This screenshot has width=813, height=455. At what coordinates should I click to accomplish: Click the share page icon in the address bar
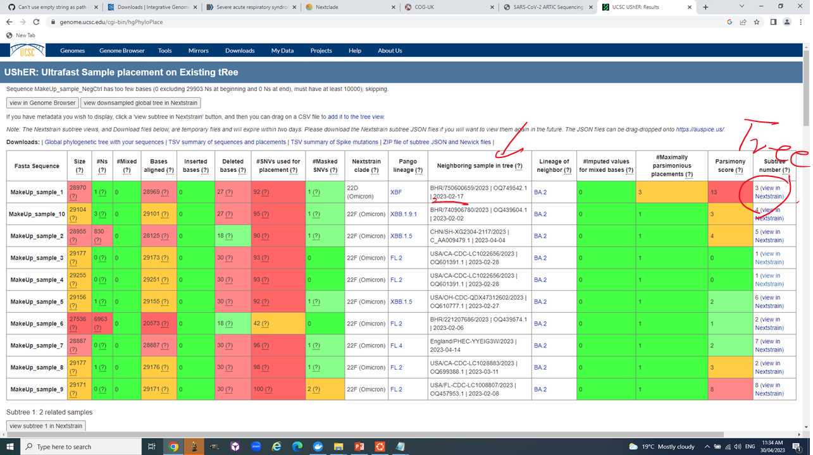point(743,21)
